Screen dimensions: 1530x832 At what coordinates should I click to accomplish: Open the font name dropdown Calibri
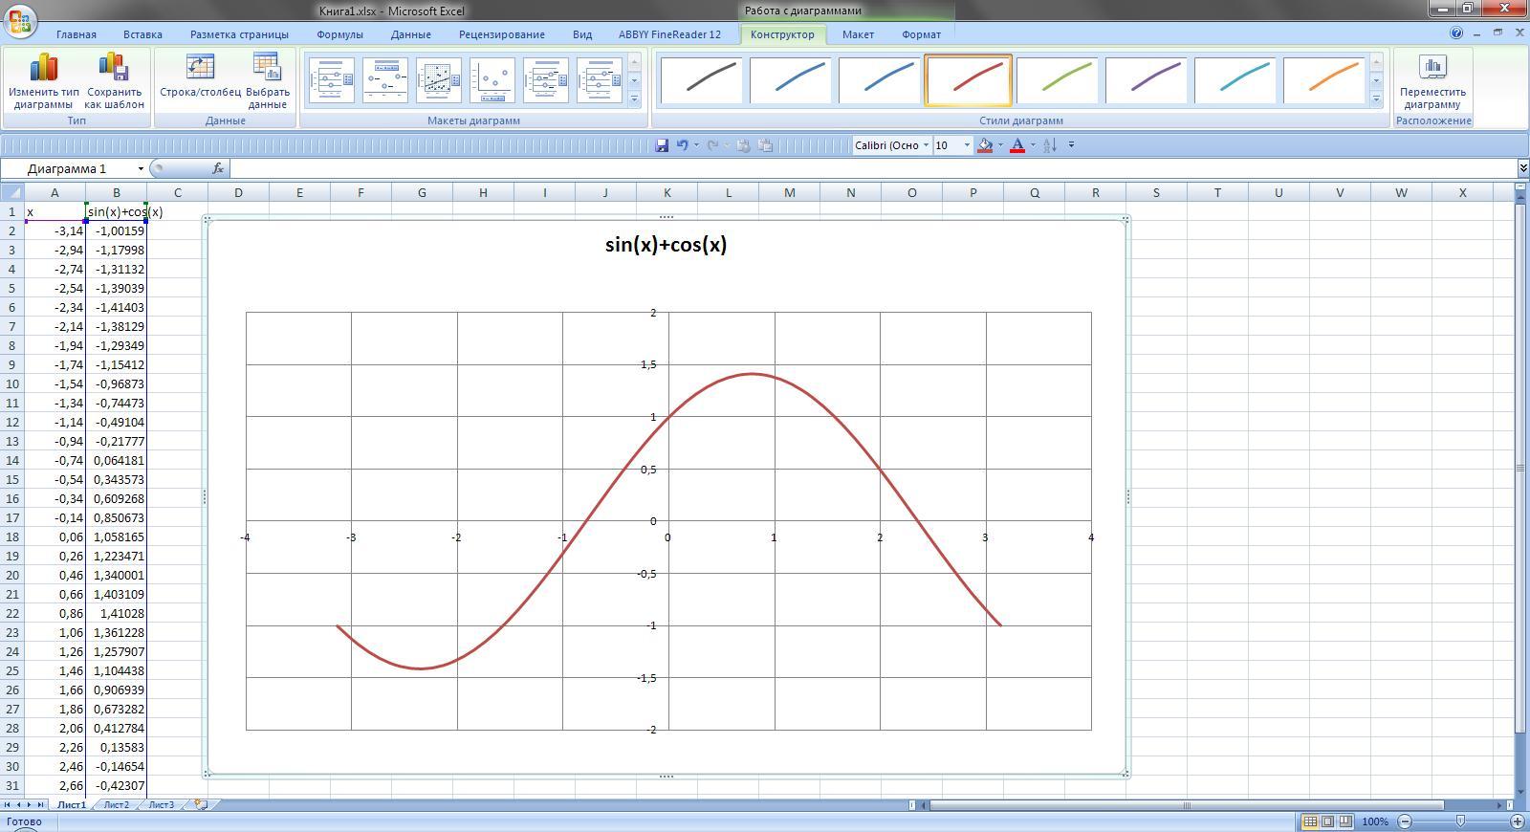click(x=926, y=145)
